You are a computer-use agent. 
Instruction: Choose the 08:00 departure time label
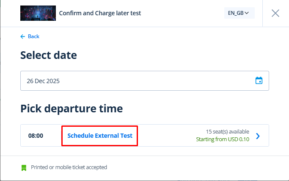(36, 136)
